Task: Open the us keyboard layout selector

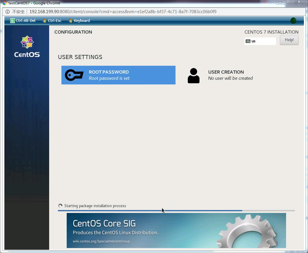Action: 260,41
